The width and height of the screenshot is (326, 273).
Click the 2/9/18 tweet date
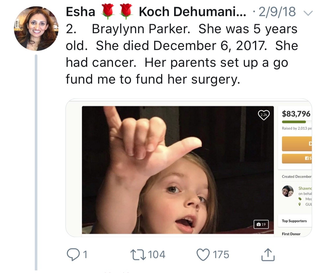(x=277, y=12)
